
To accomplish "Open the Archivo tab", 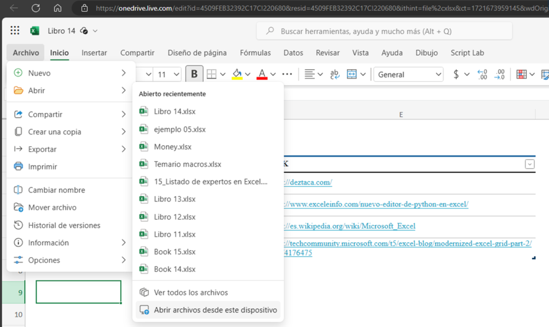I will click(x=26, y=53).
